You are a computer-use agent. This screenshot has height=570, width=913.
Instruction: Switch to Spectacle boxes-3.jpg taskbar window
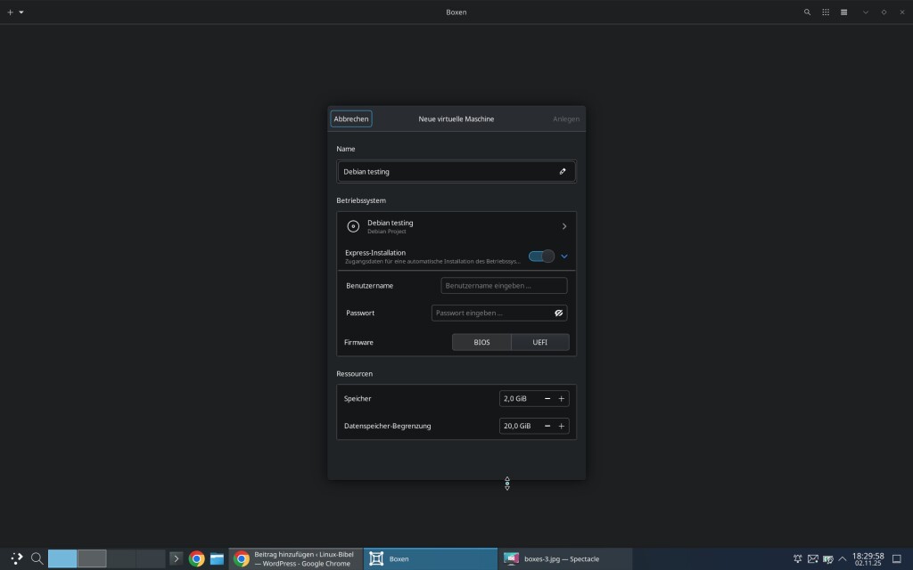point(564,559)
